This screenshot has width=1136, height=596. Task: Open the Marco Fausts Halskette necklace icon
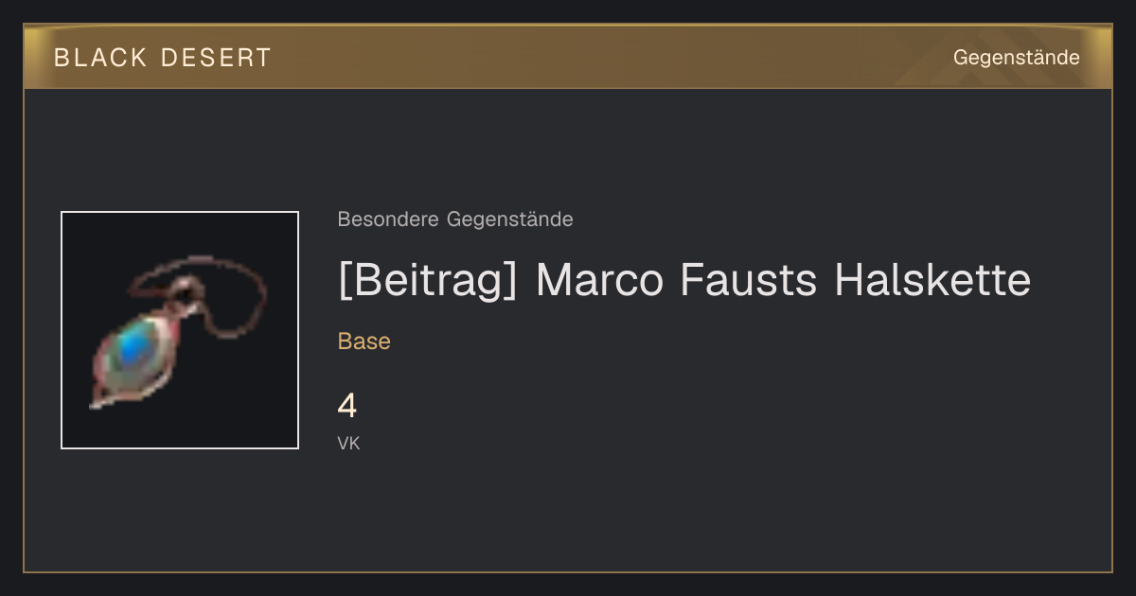point(180,330)
